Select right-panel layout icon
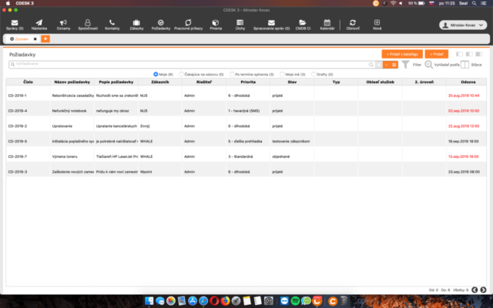 (479, 54)
